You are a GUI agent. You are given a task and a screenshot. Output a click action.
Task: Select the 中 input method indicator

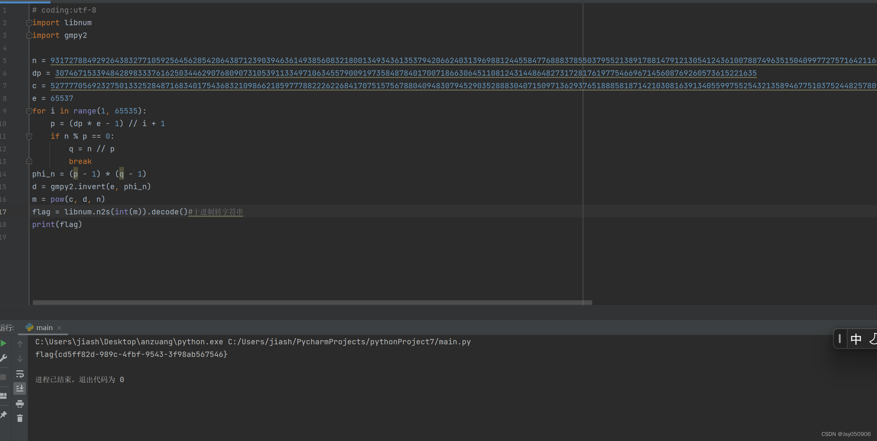point(856,339)
